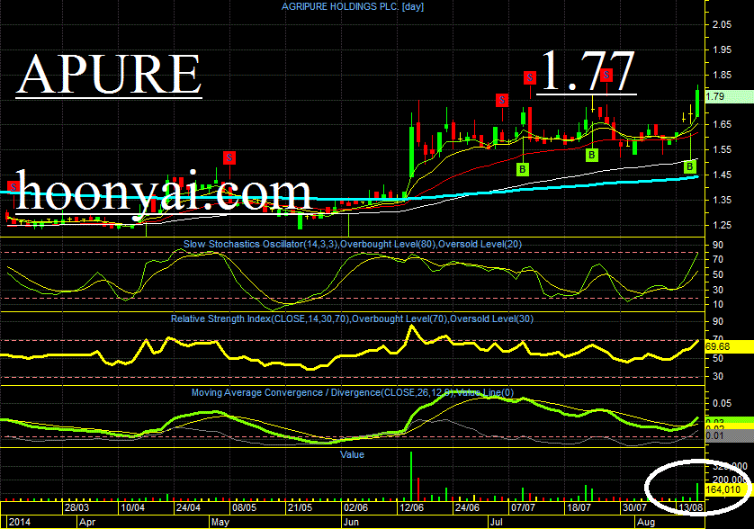The width and height of the screenshot is (754, 529).
Task: Click the first B buy marker in July
Action: point(522,169)
